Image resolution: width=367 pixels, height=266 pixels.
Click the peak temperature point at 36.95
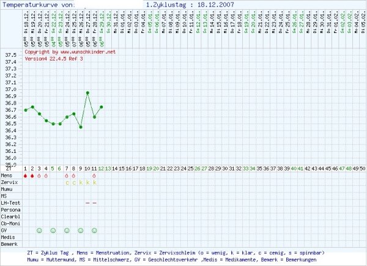tap(88, 93)
